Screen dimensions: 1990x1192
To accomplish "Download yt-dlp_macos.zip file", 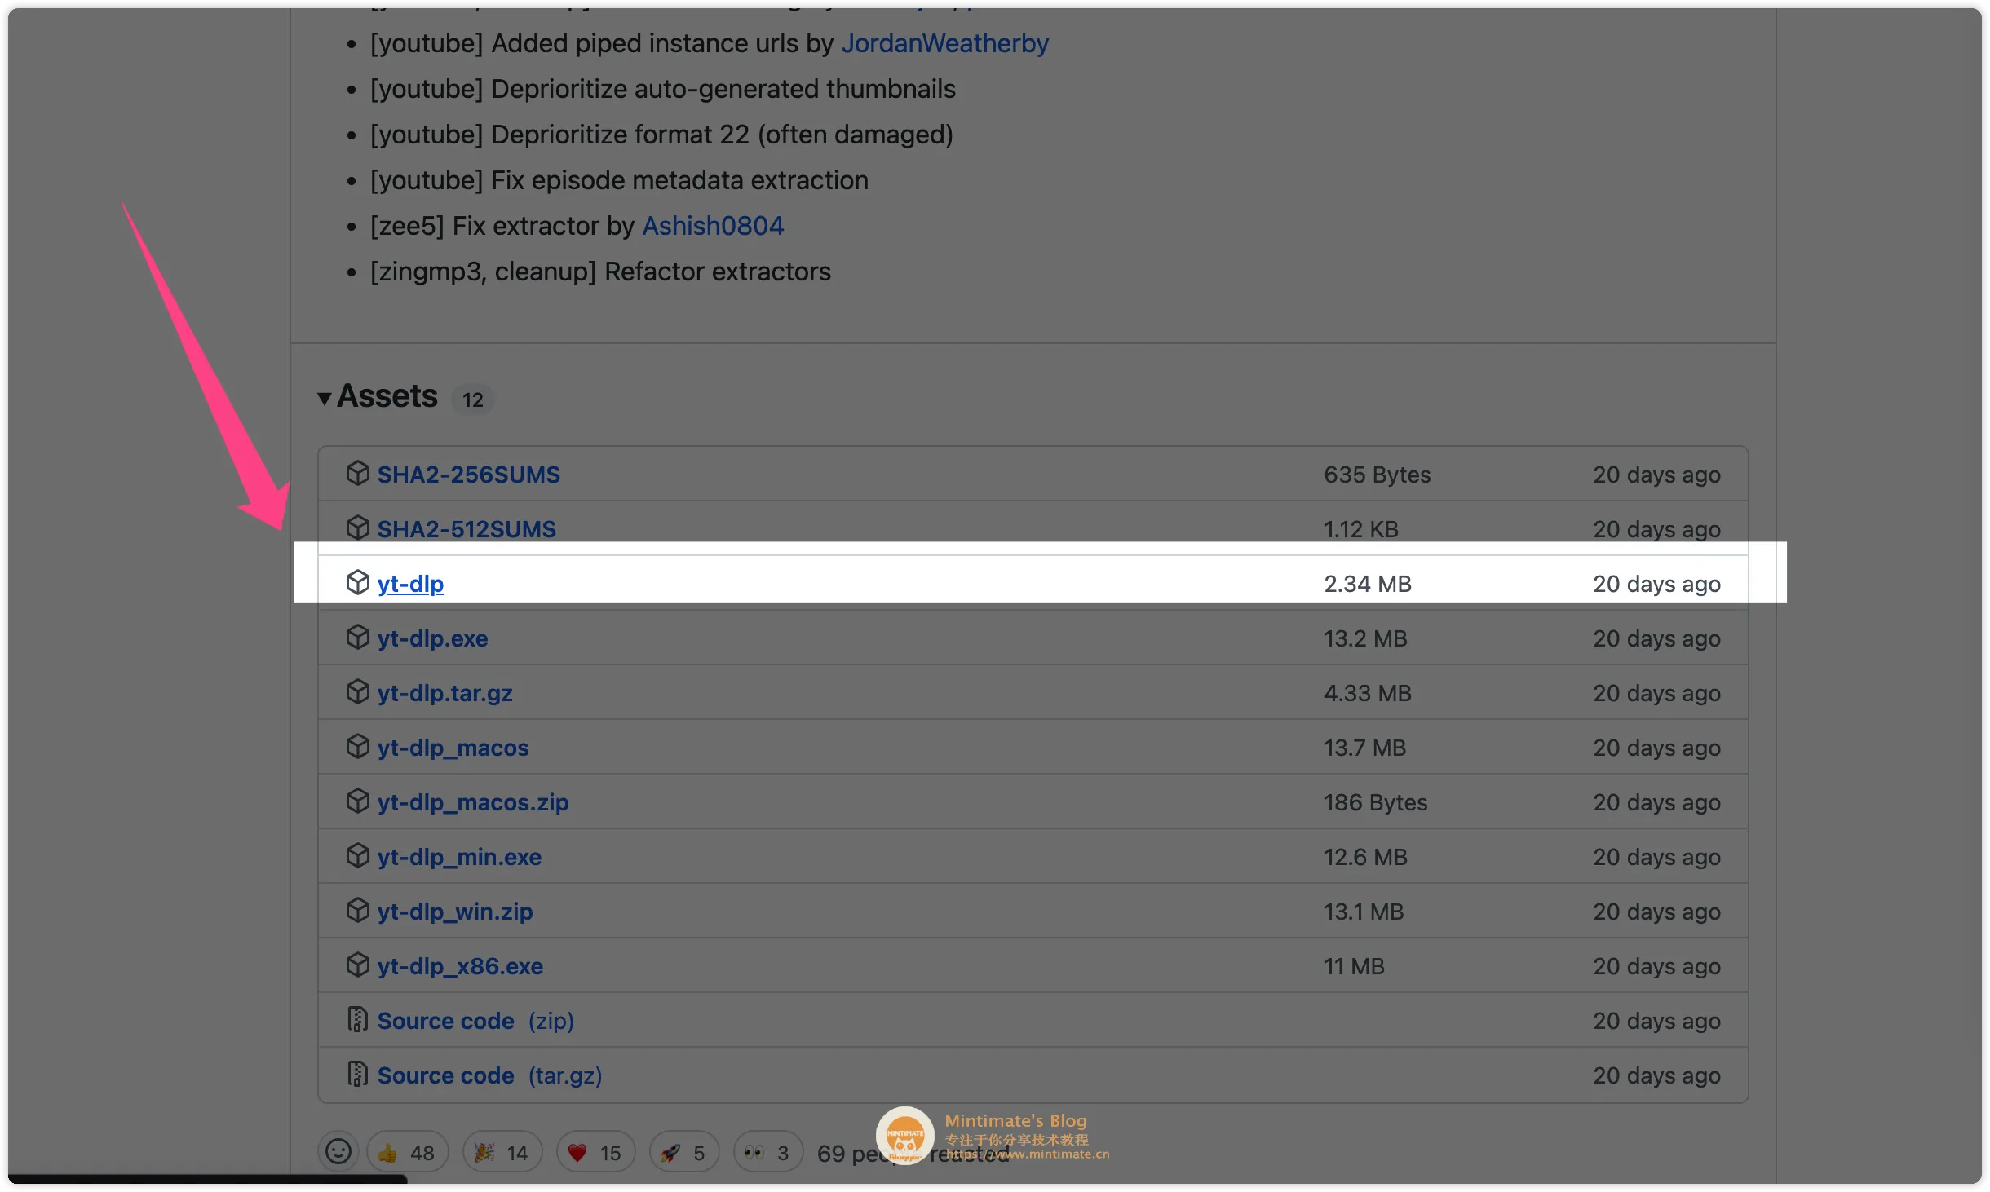I will [473, 802].
